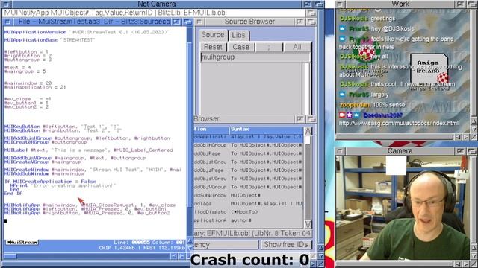Click the If MUICreateApplication = False line
This screenshot has height=268, width=478.
point(50,182)
